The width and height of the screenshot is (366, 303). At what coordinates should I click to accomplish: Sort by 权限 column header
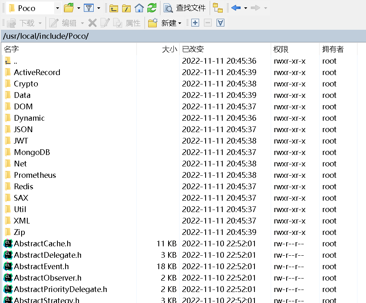click(x=295, y=49)
